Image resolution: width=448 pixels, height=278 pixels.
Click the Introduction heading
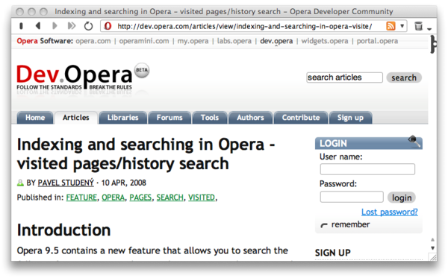63,230
